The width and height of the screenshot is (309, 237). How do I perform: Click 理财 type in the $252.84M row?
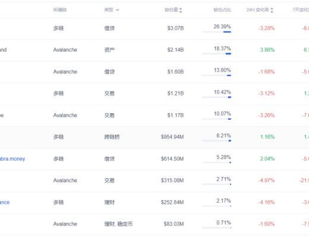(109, 202)
